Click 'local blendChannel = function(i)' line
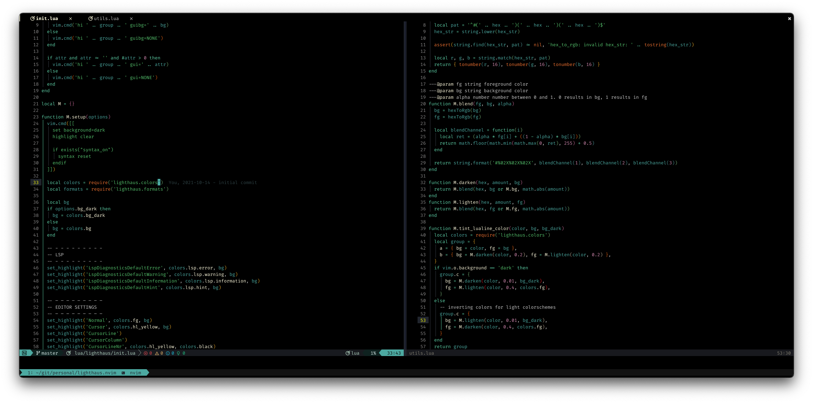 (478, 130)
